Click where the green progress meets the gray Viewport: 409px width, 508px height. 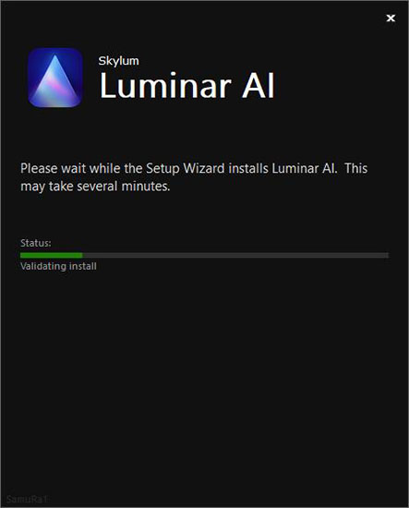point(82,255)
